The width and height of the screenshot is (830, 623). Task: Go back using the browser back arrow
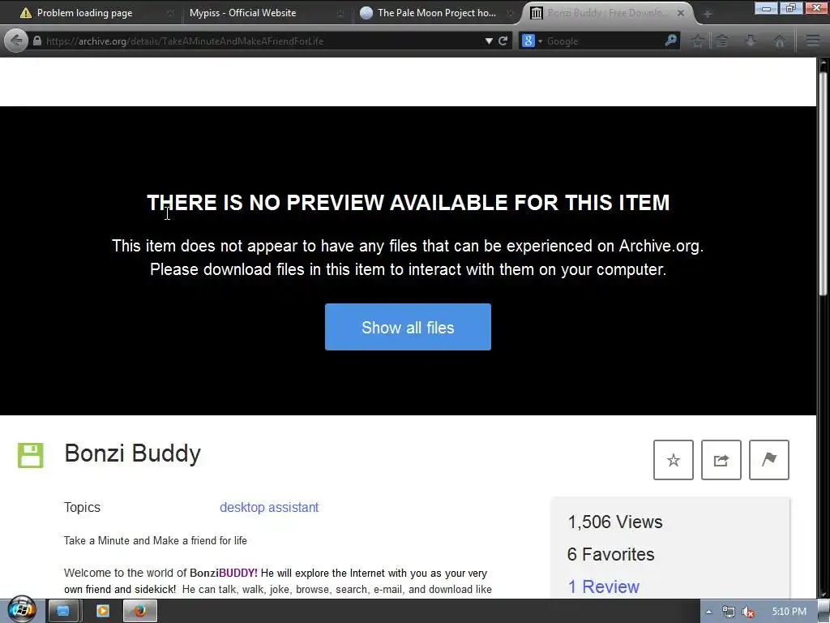tap(16, 41)
